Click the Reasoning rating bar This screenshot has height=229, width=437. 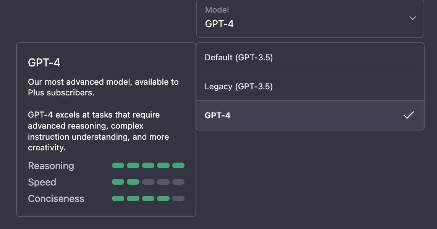coord(148,166)
